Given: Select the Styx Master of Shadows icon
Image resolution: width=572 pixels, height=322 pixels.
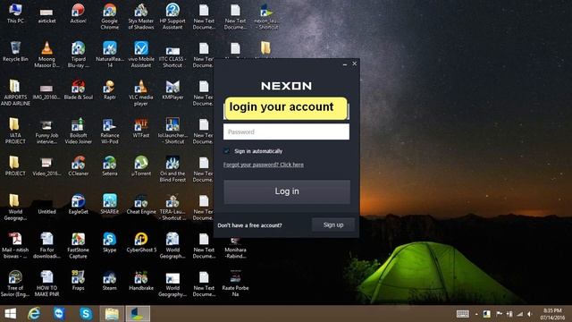Looking at the screenshot, I should (x=141, y=16).
